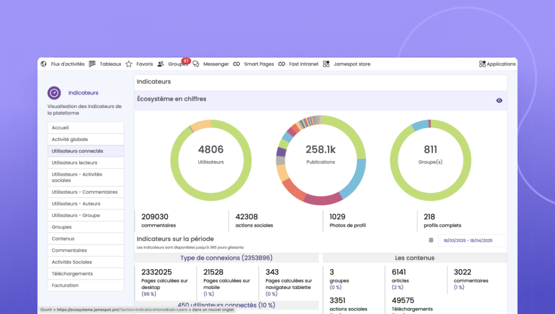The height and width of the screenshot is (314, 555).
Task: Select Groupes in the left sidebar list
Action: pos(86,227)
